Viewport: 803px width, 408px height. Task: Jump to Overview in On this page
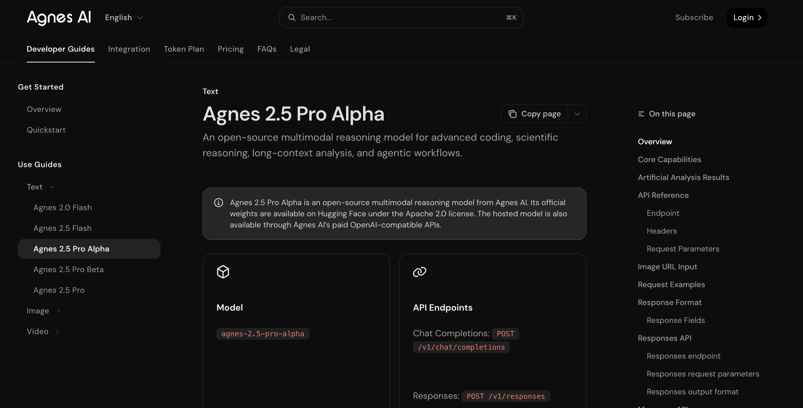[655, 141]
